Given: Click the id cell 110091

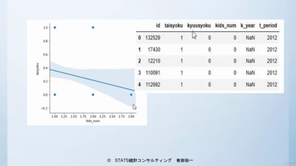Looking at the screenshot, I should [x=153, y=73].
